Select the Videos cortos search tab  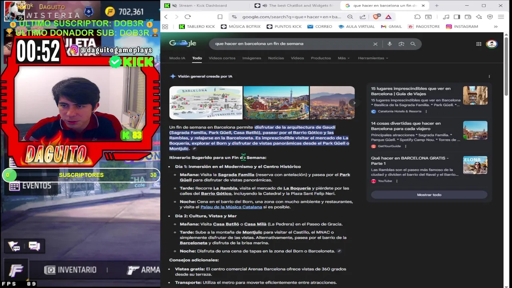pos(222,58)
